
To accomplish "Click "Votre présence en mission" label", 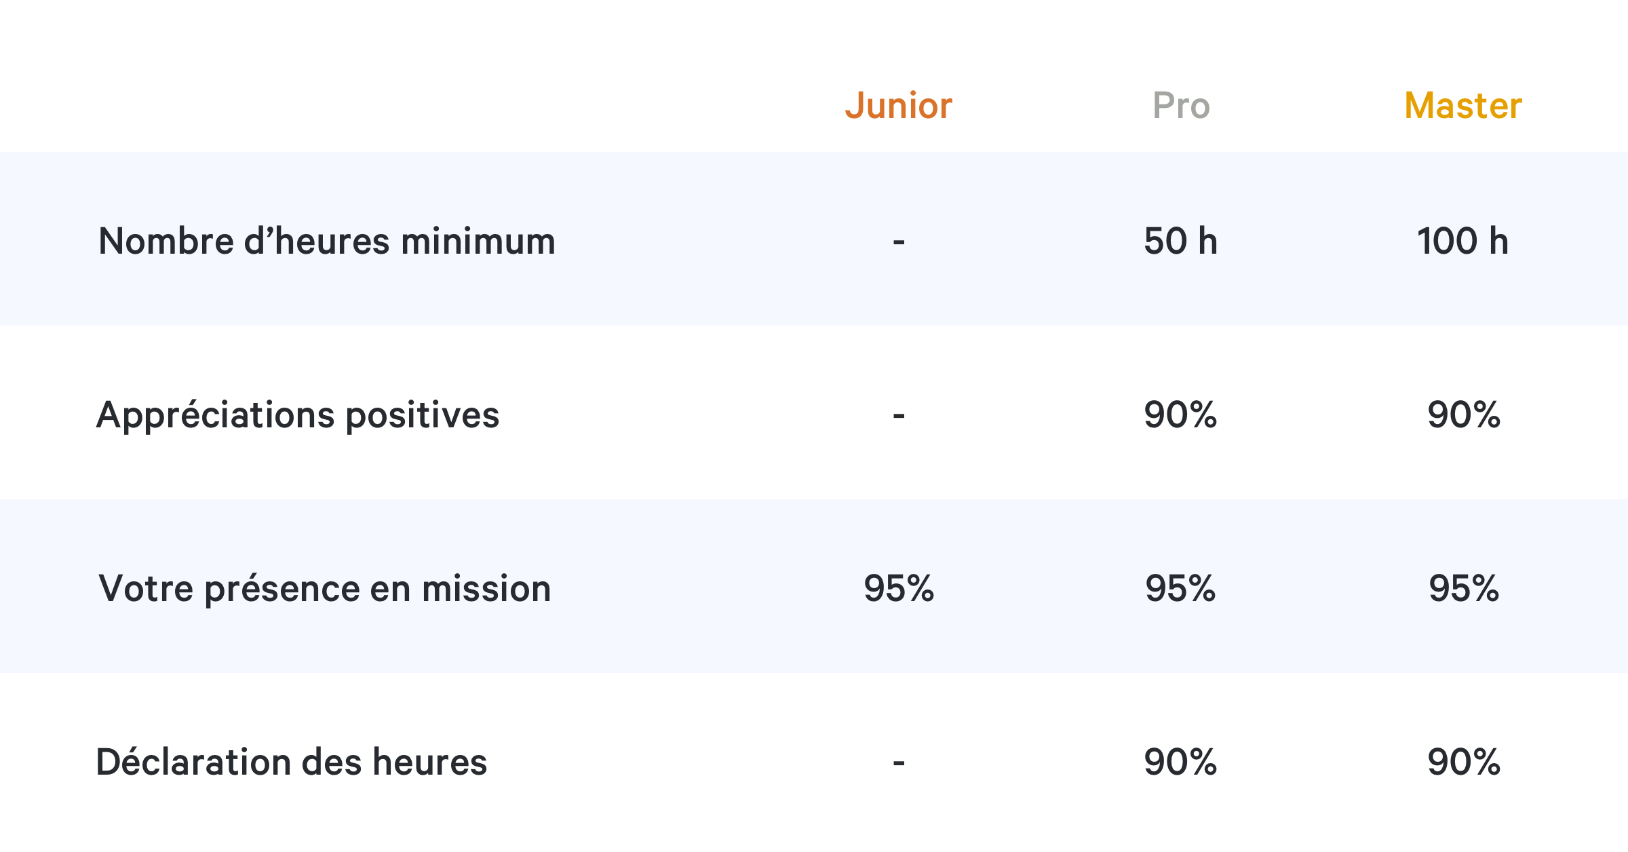I will tap(324, 589).
